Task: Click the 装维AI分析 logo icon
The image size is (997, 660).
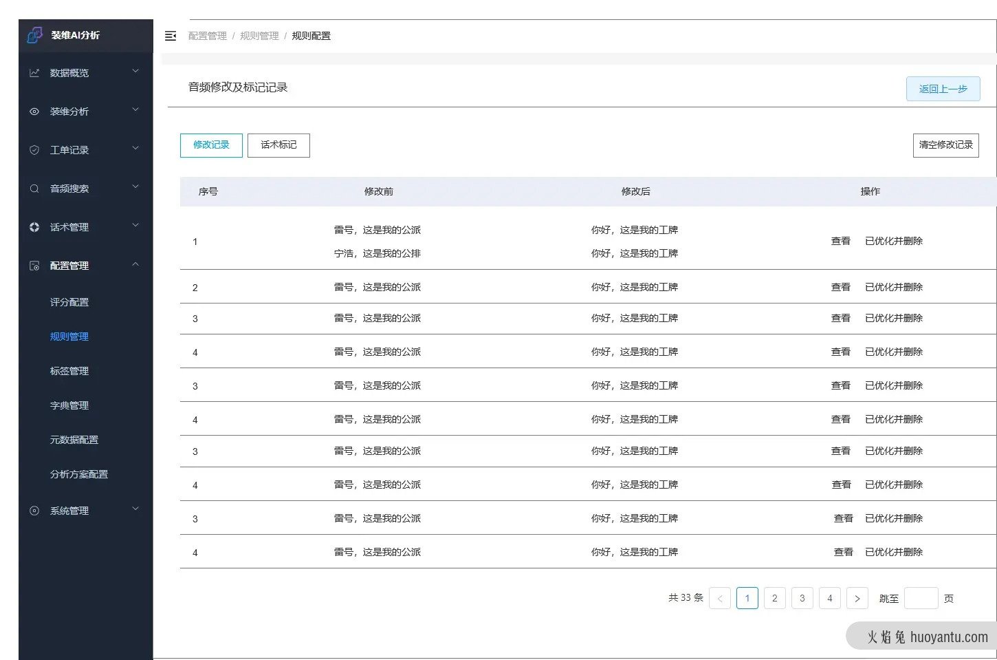Action: 34,34
